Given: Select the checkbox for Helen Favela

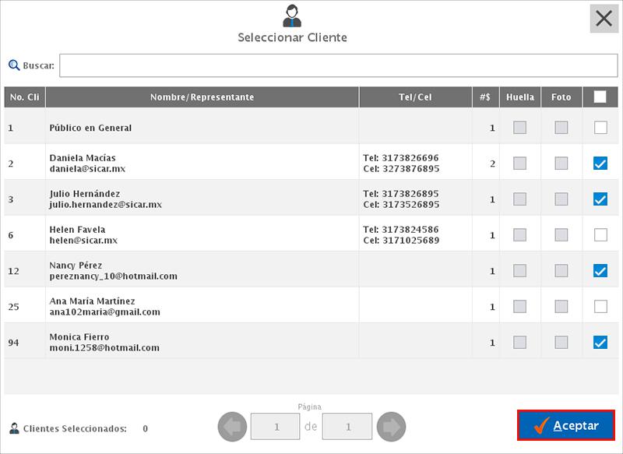Looking at the screenshot, I should point(600,233).
